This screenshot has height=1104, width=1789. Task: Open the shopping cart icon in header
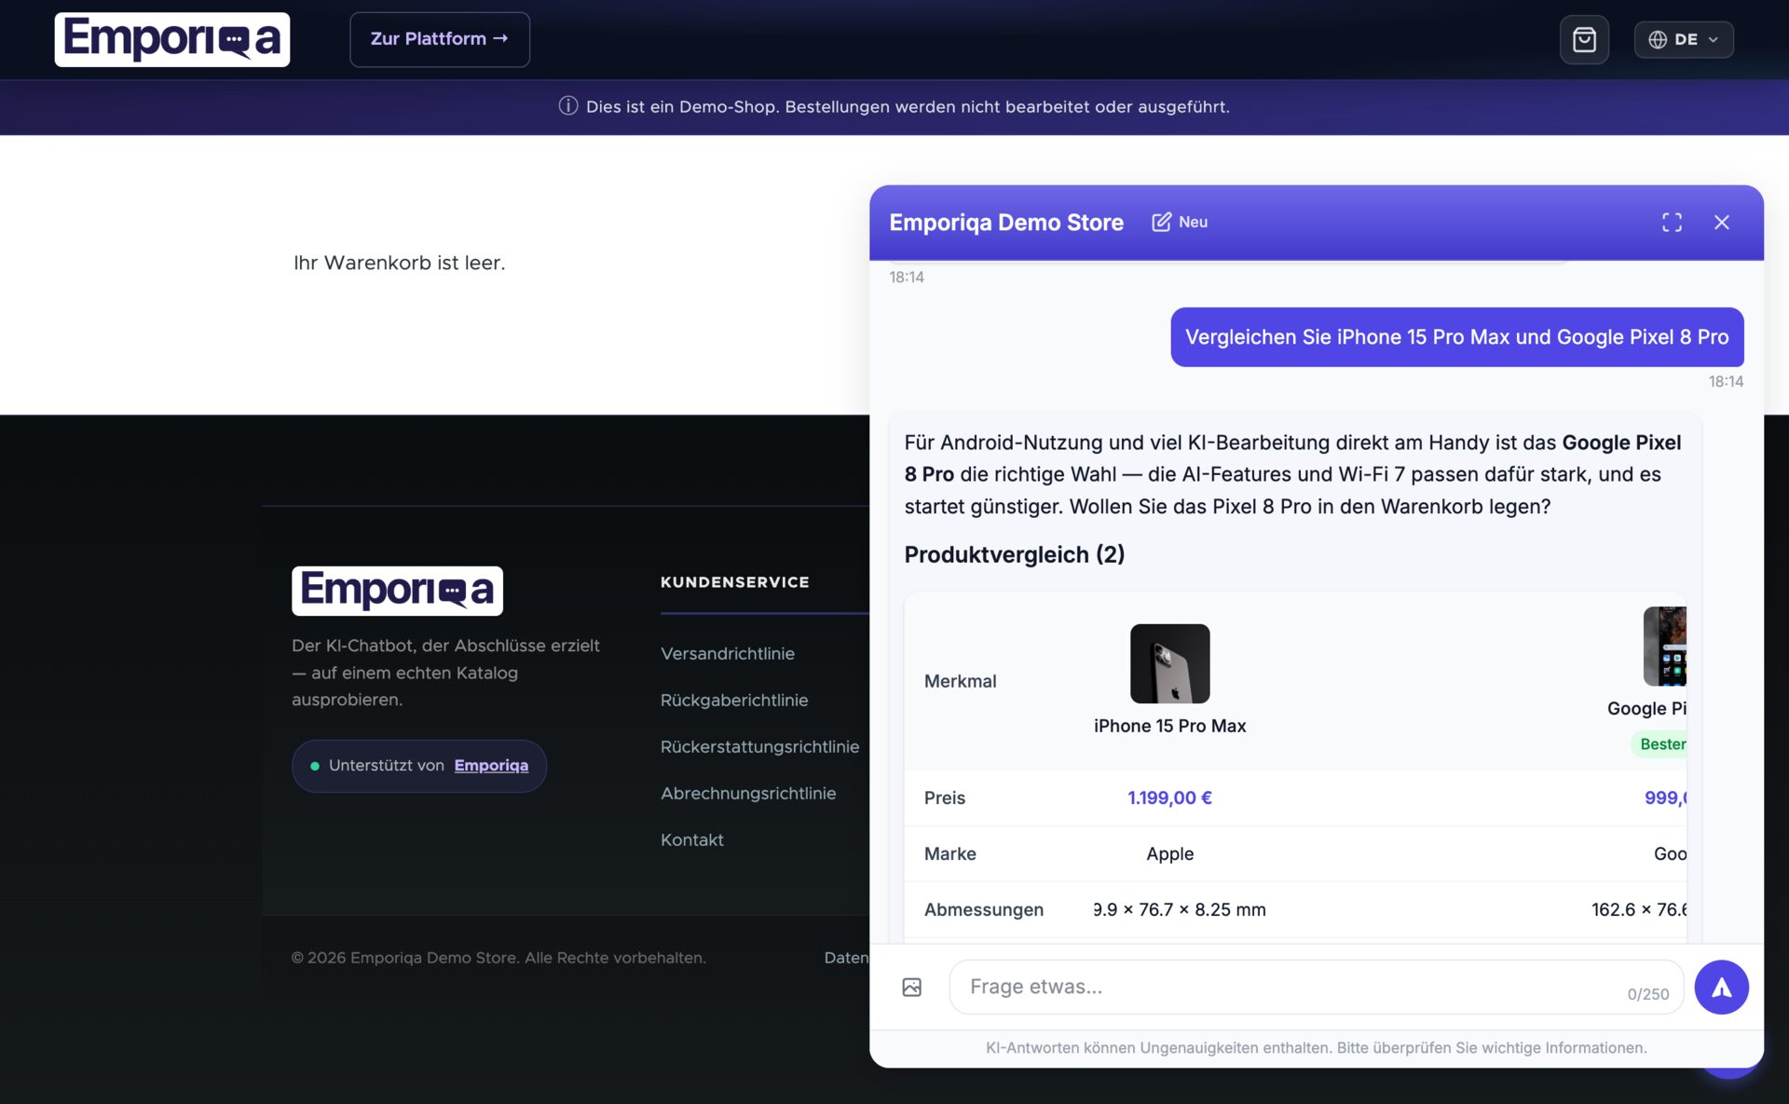pyautogui.click(x=1584, y=39)
